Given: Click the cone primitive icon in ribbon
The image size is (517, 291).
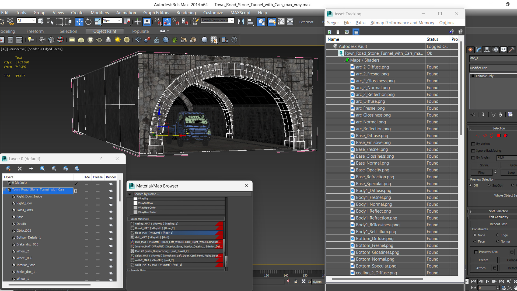Looking at the screenshot, I should [108, 40].
